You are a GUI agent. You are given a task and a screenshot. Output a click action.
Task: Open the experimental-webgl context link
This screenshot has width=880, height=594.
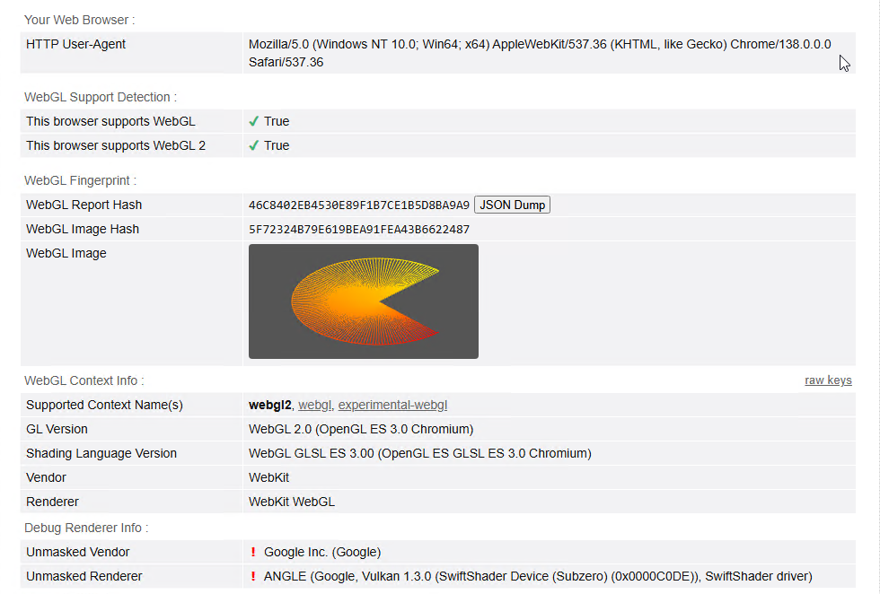pos(392,405)
